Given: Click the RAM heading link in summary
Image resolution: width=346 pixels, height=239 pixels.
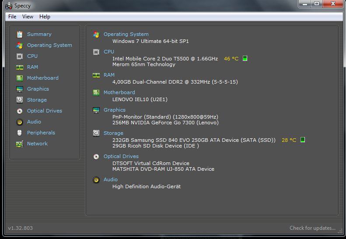Looking at the screenshot, I should pos(109,75).
